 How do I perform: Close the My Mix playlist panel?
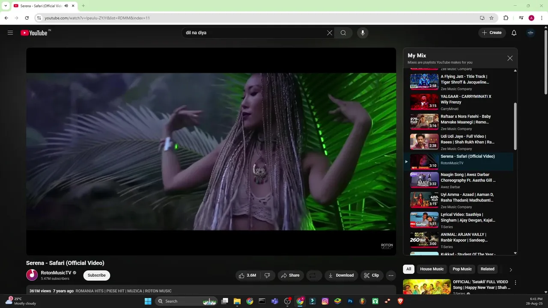[510, 58]
